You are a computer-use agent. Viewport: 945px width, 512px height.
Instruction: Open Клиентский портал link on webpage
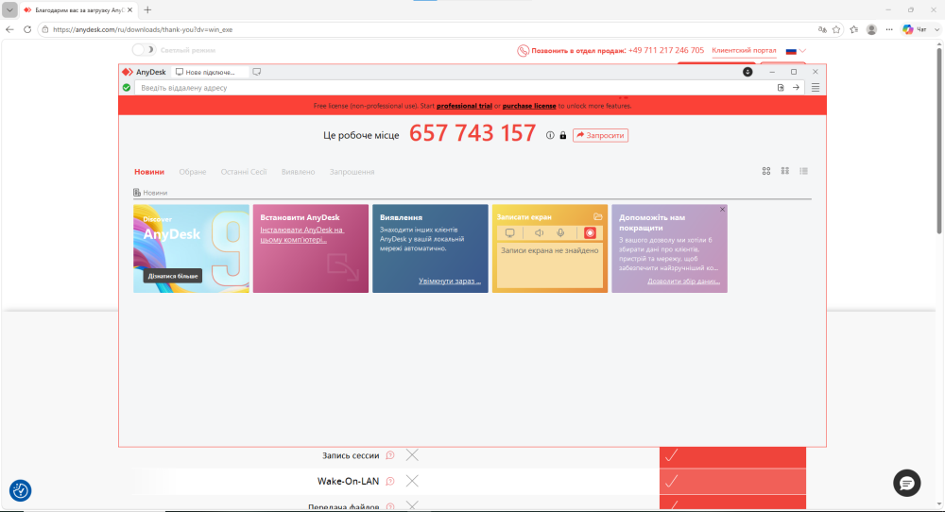[744, 51]
